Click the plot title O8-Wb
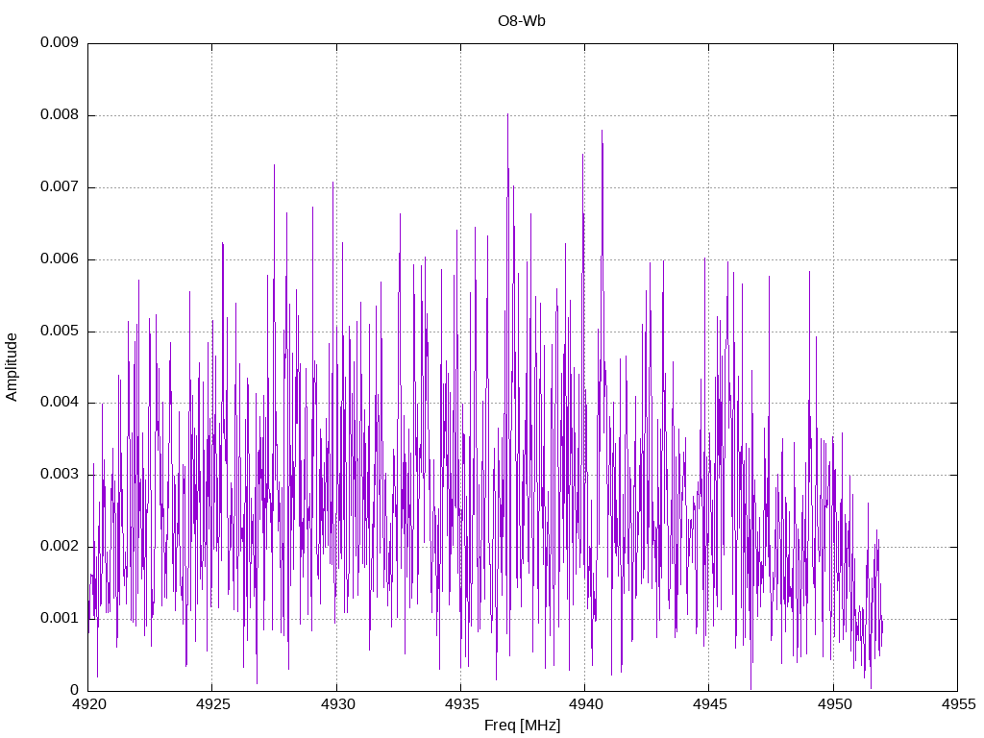The width and height of the screenshot is (984, 738). point(522,21)
